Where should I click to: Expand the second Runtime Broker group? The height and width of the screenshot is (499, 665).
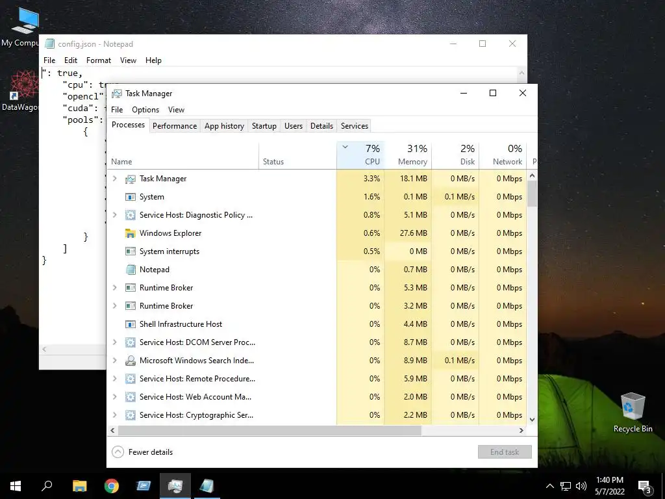click(x=114, y=306)
